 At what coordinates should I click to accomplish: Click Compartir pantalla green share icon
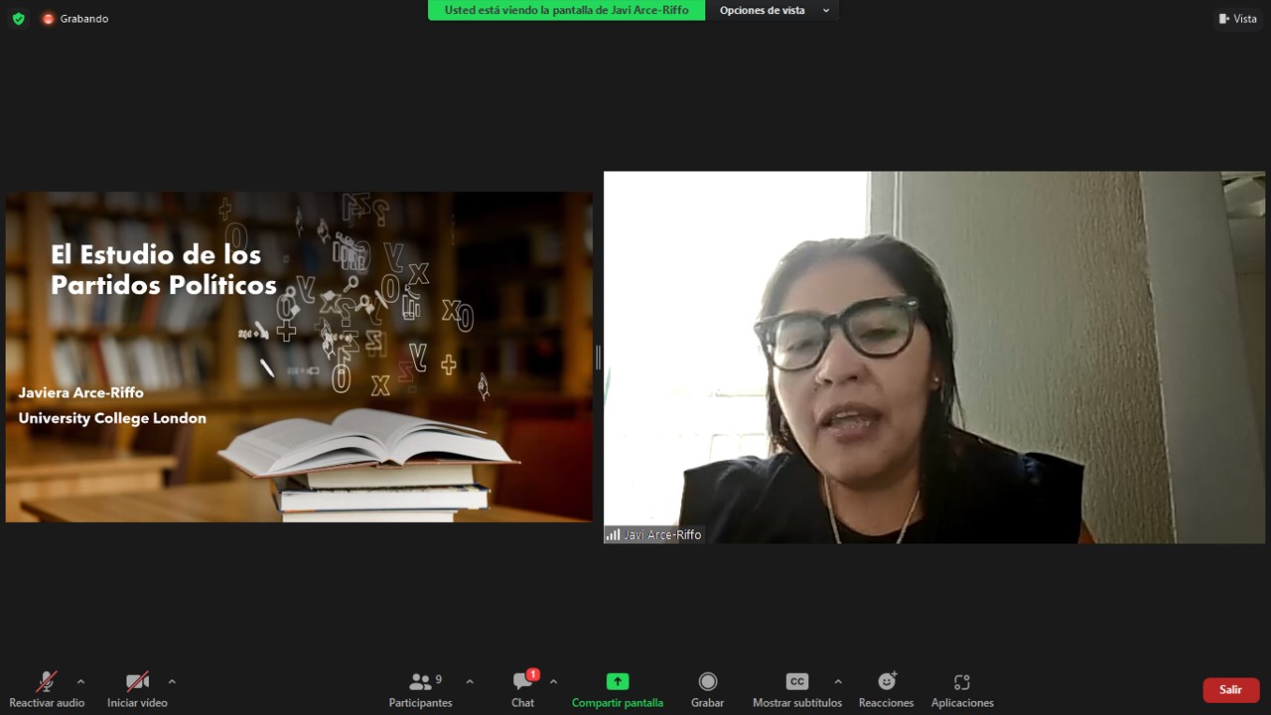pyautogui.click(x=618, y=689)
